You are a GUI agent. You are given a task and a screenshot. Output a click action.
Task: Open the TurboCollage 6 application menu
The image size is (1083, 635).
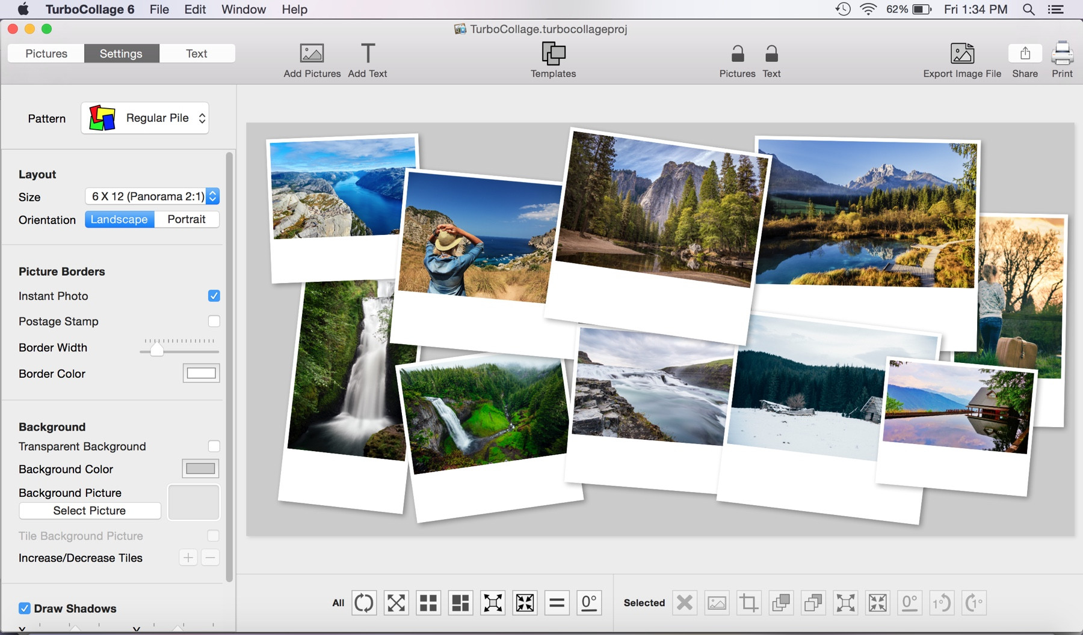coord(90,9)
